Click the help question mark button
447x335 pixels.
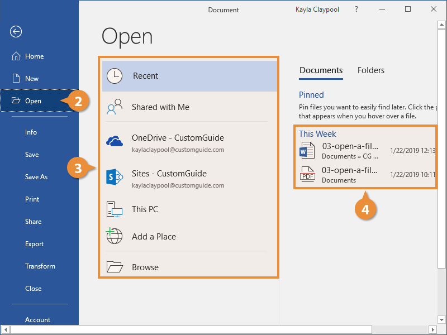[356, 9]
